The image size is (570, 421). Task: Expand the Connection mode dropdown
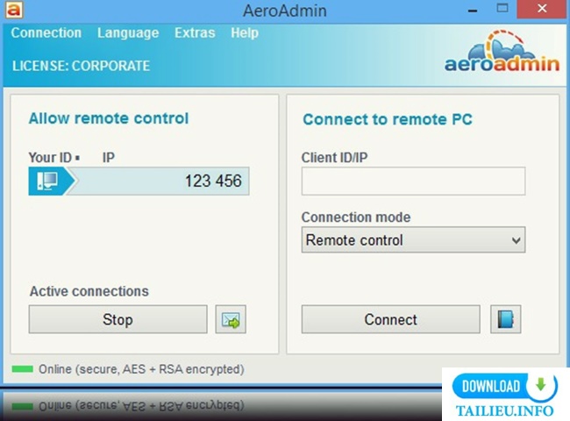[413, 240]
